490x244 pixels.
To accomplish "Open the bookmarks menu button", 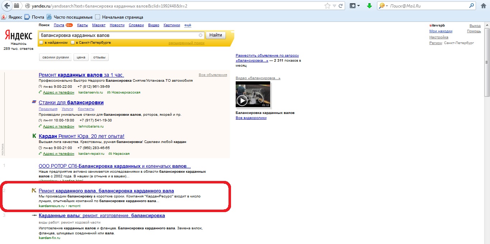I will click(355, 6).
